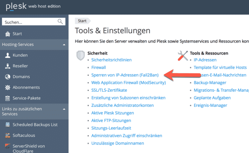Click the ServerShield von CloudFlare icon
This screenshot has height=153, width=249.
[7, 146]
